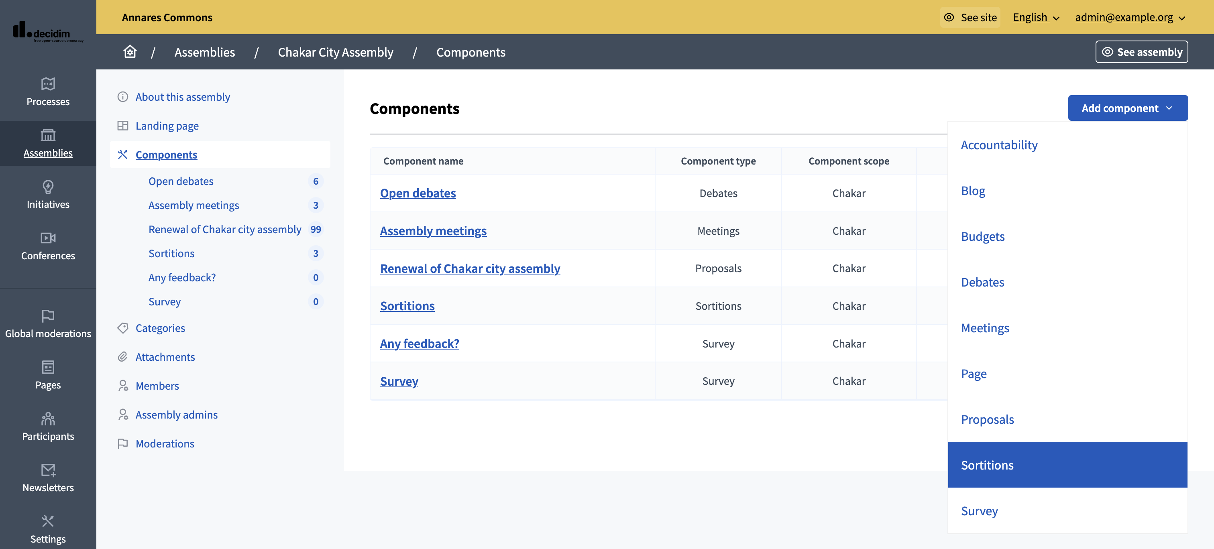Click the See site eye icon
Viewport: 1214px width, 549px height.
click(949, 17)
